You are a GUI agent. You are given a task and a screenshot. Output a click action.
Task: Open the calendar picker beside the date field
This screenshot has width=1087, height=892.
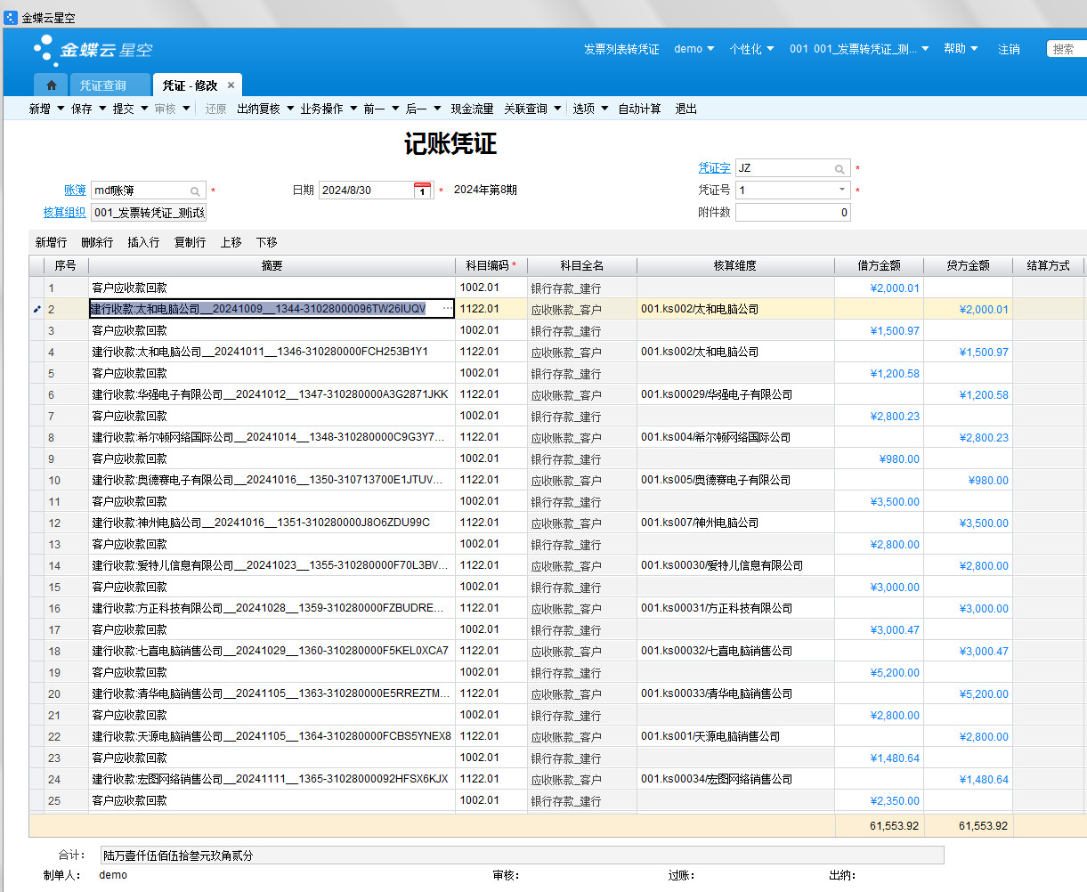423,191
